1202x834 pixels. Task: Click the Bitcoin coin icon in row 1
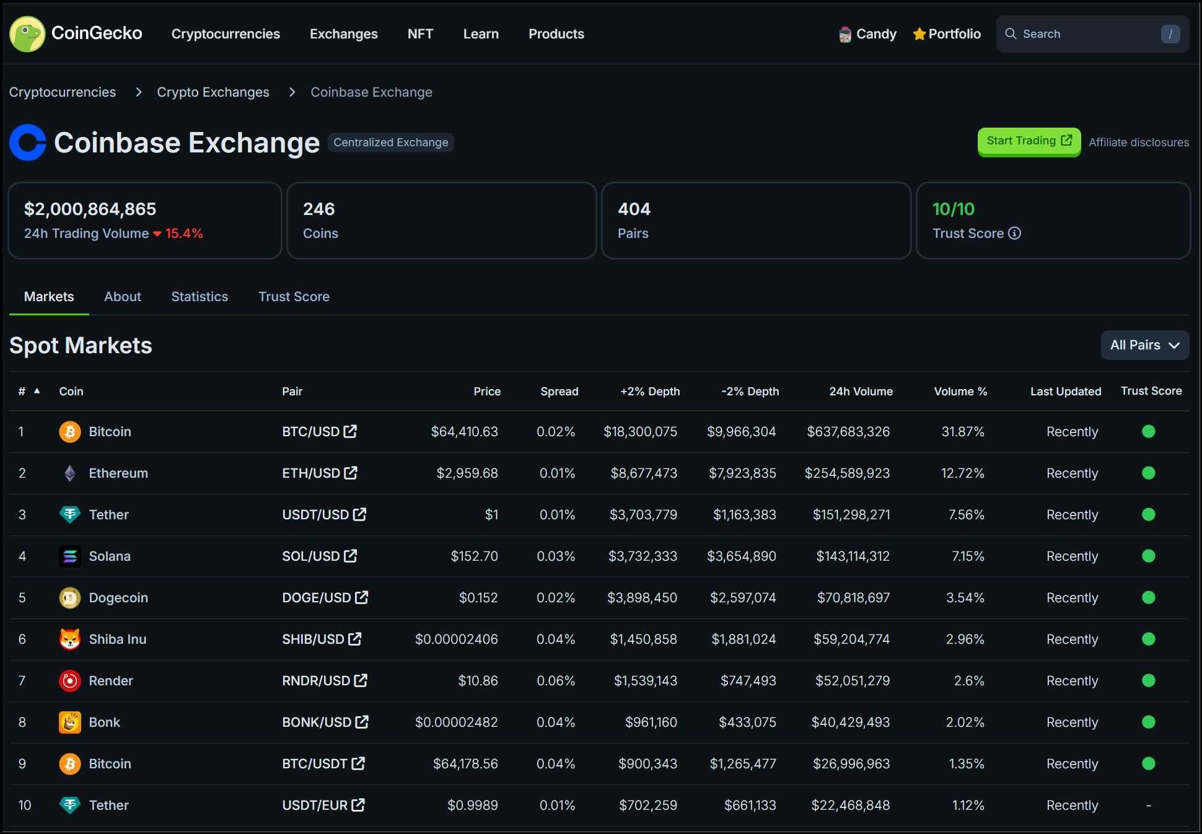(70, 432)
